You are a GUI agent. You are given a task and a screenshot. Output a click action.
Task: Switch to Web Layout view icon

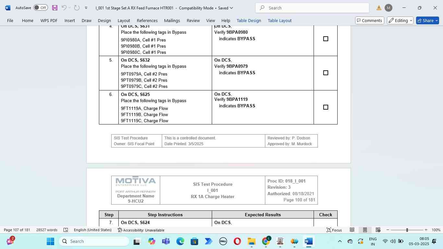point(378,230)
